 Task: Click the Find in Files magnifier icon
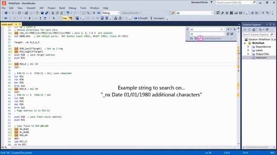[88, 13]
